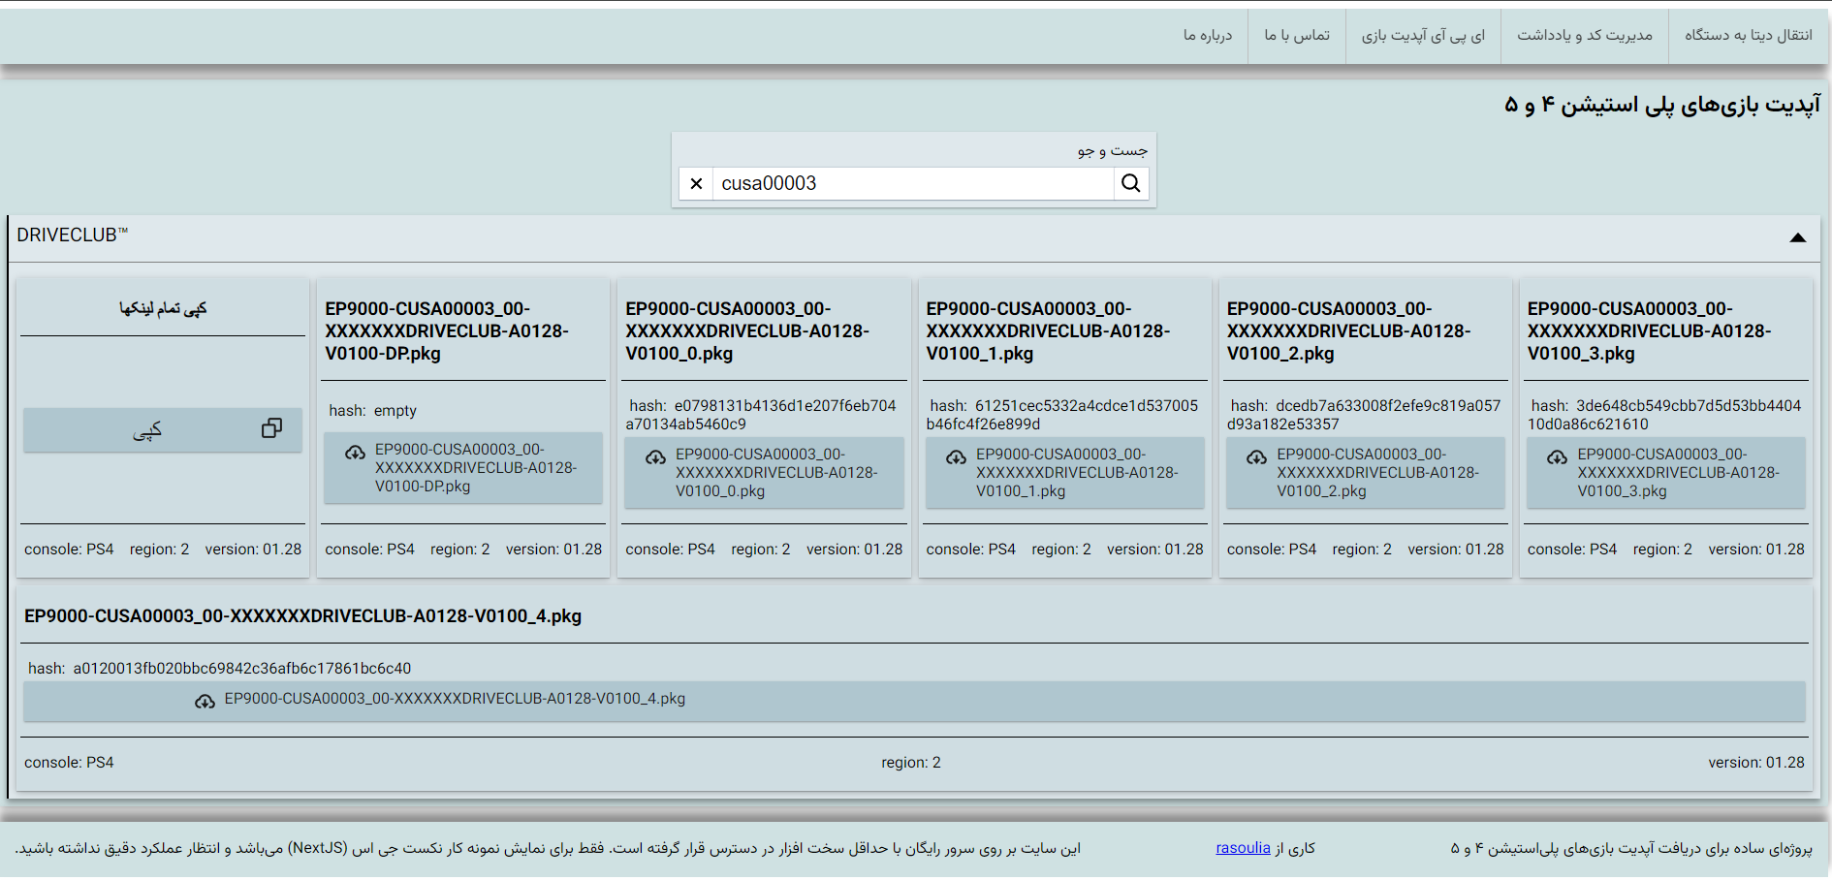Download link text V0100_0.pkg
The height and width of the screenshot is (880, 1832).
775,473
